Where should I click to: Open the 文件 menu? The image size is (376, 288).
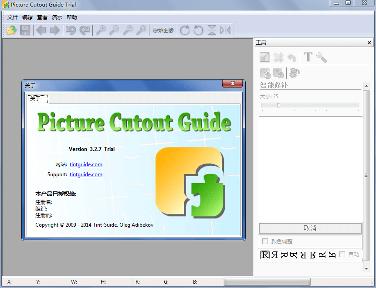(x=12, y=17)
